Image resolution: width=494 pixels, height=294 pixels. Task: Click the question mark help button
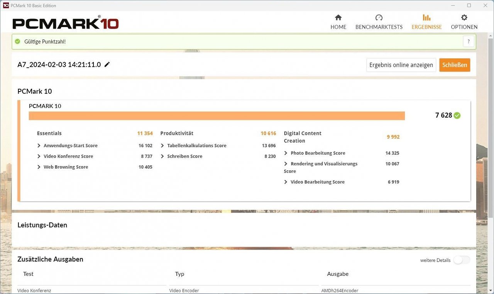click(x=469, y=41)
